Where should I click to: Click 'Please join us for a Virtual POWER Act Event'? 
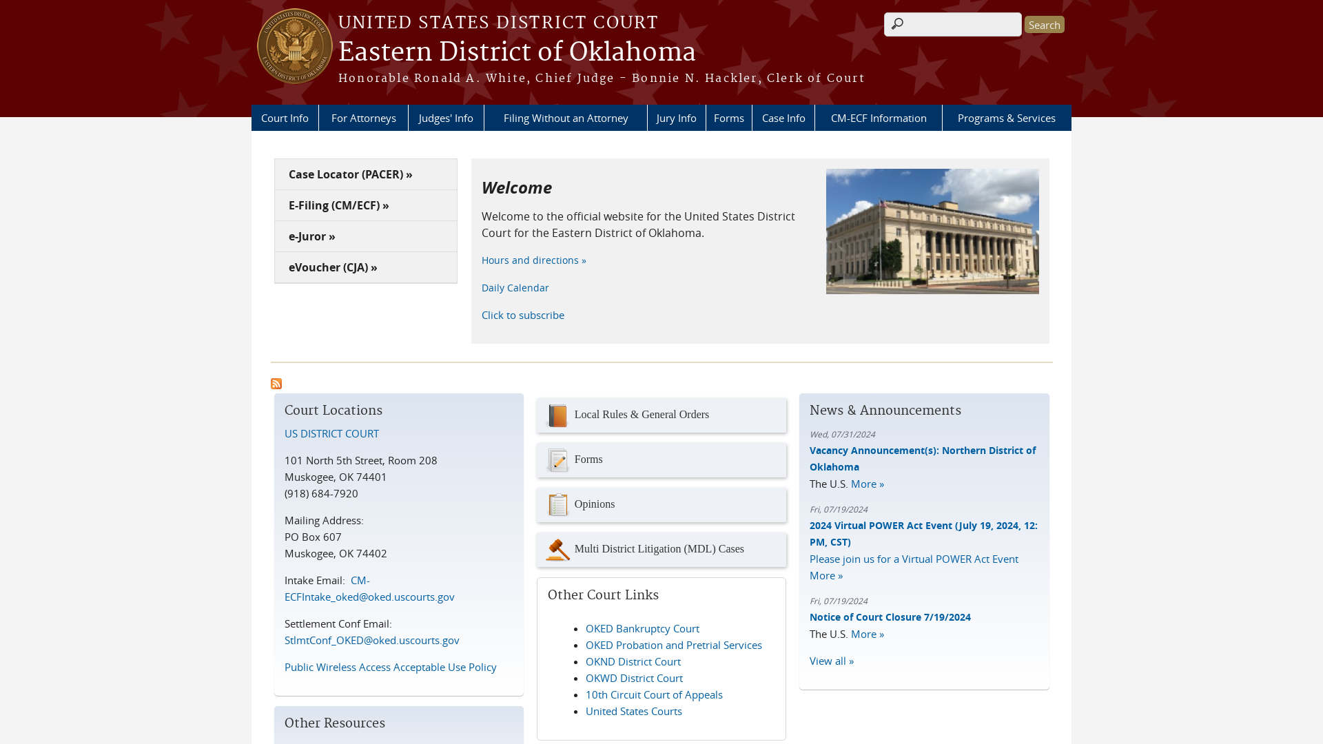click(x=914, y=559)
